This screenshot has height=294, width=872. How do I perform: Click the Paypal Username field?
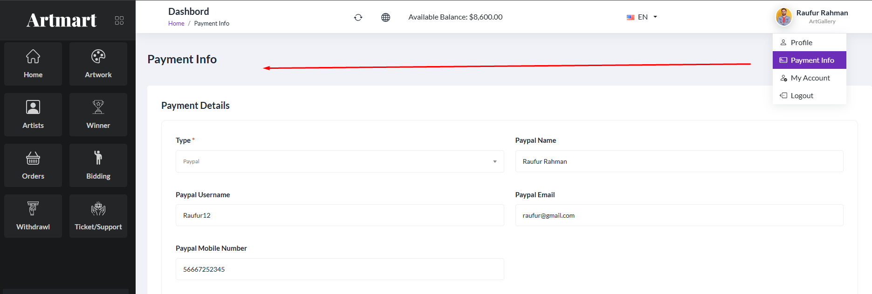coord(339,215)
